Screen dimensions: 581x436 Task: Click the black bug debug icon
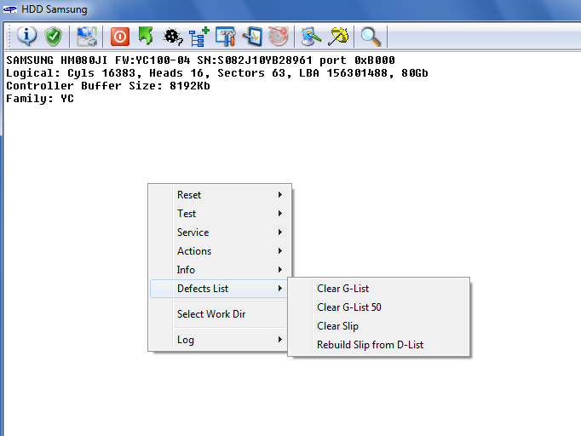point(173,37)
